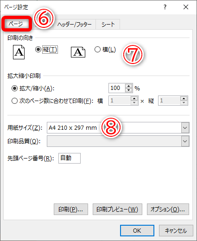The image size is (197, 241).
Task: Click the 印刷品質(Q): label
Action: click(24, 141)
